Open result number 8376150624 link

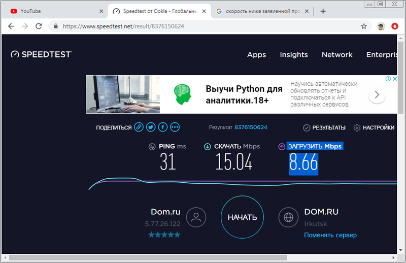click(x=251, y=127)
